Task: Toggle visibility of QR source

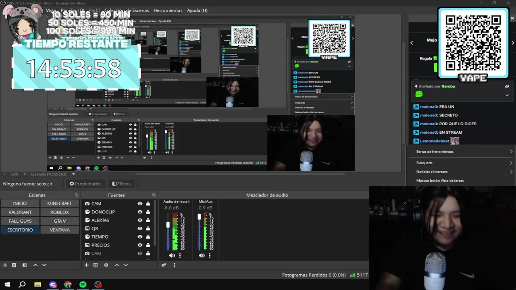Action: point(140,228)
